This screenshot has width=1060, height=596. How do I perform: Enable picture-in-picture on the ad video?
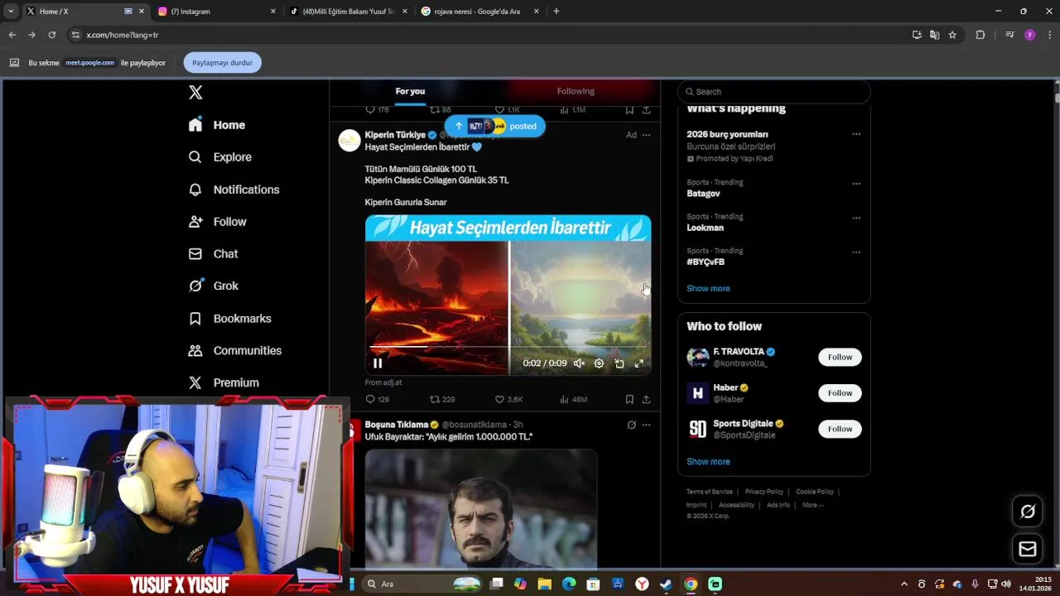point(619,363)
